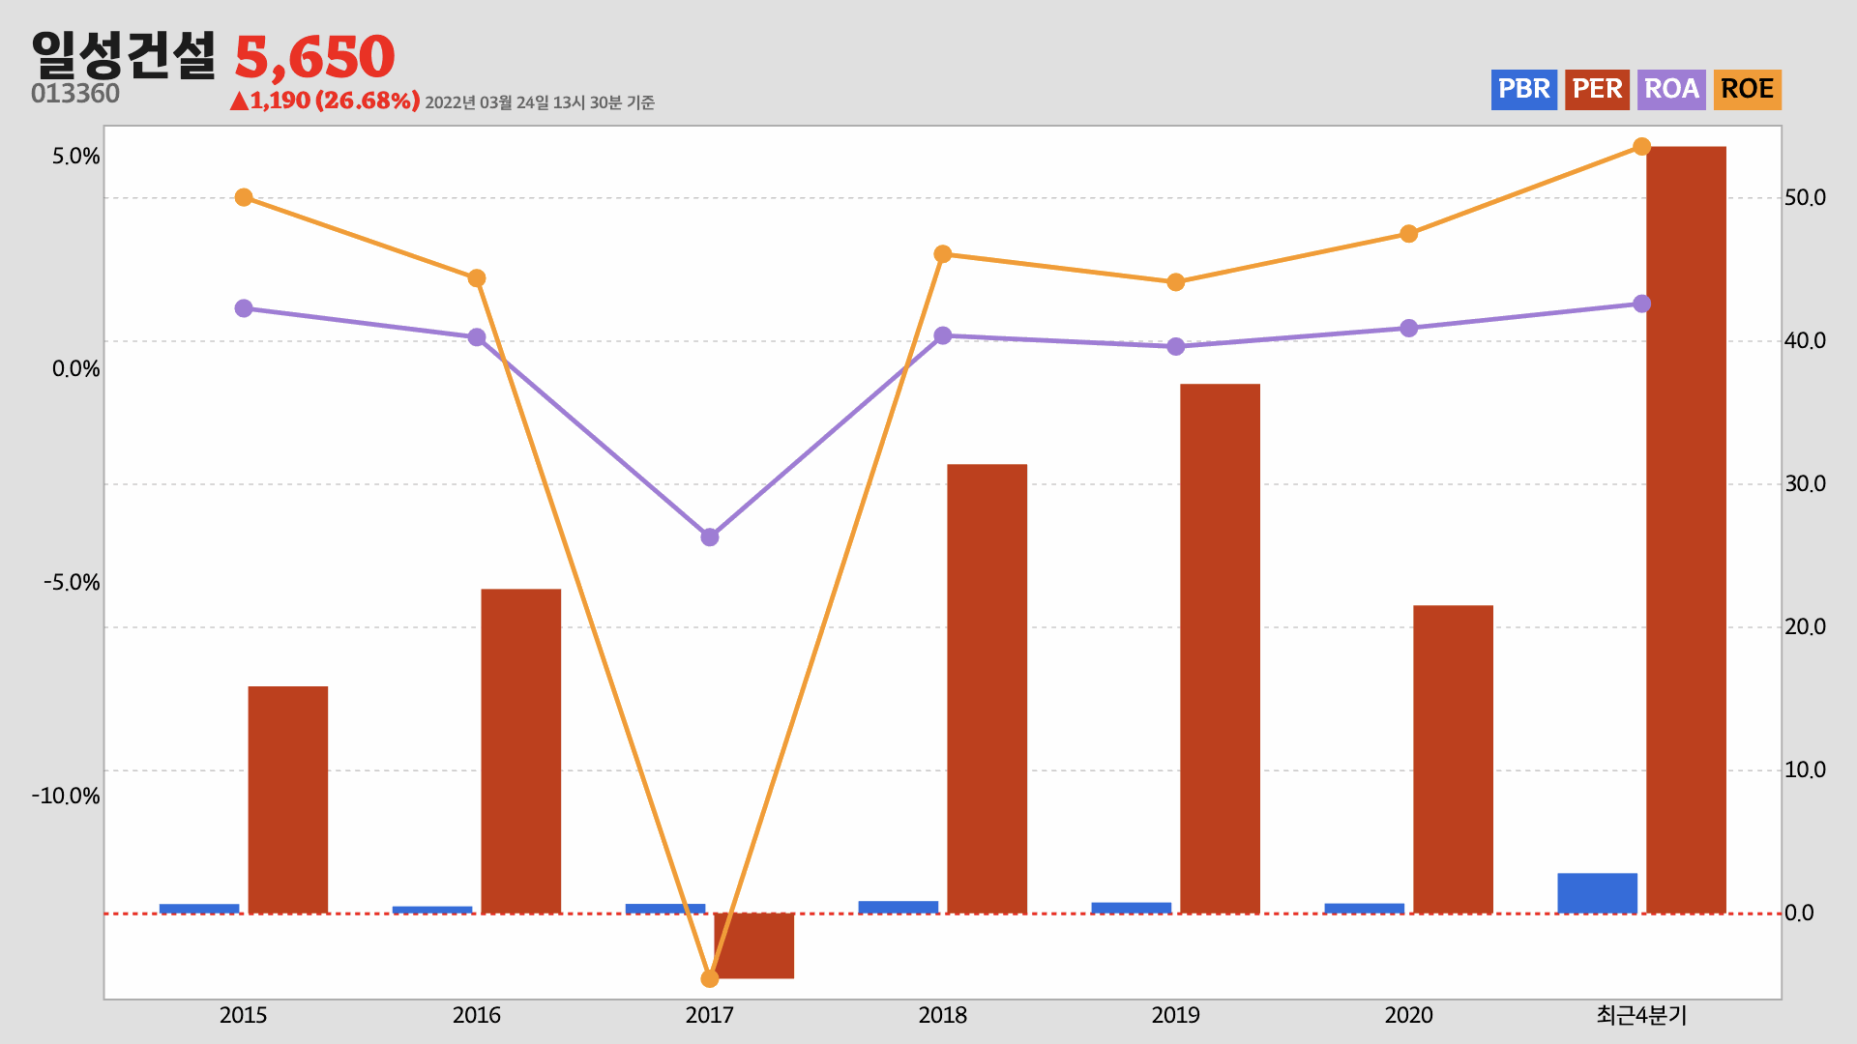The width and height of the screenshot is (1857, 1044).
Task: Click the 2020 PER bar
Action: tap(1453, 759)
